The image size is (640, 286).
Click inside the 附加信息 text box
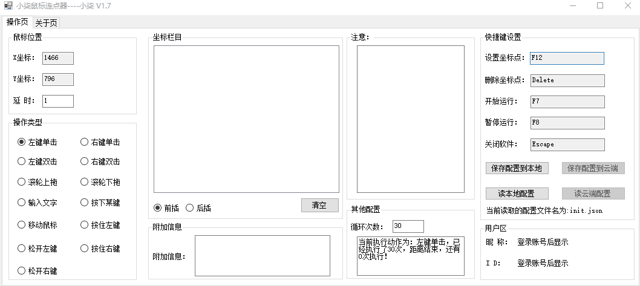(x=262, y=255)
